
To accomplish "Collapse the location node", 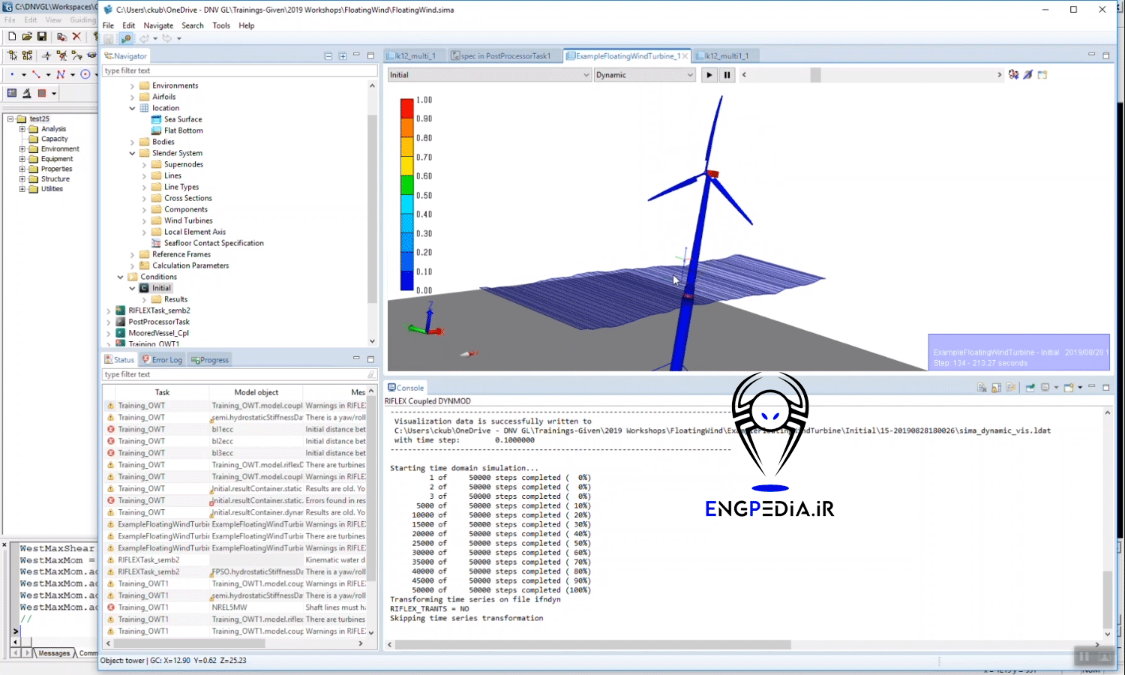I will click(x=133, y=109).
